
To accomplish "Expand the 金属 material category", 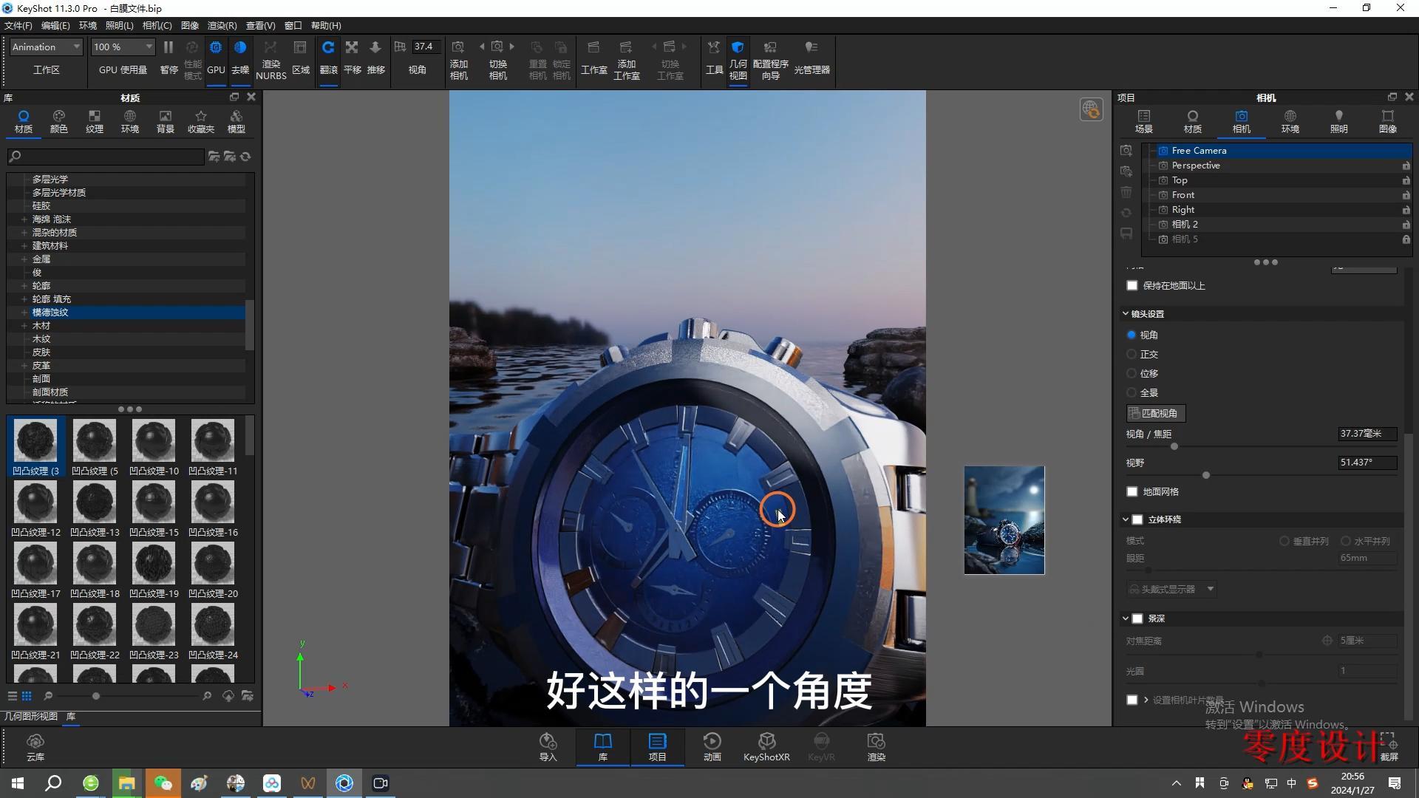I will [24, 259].
